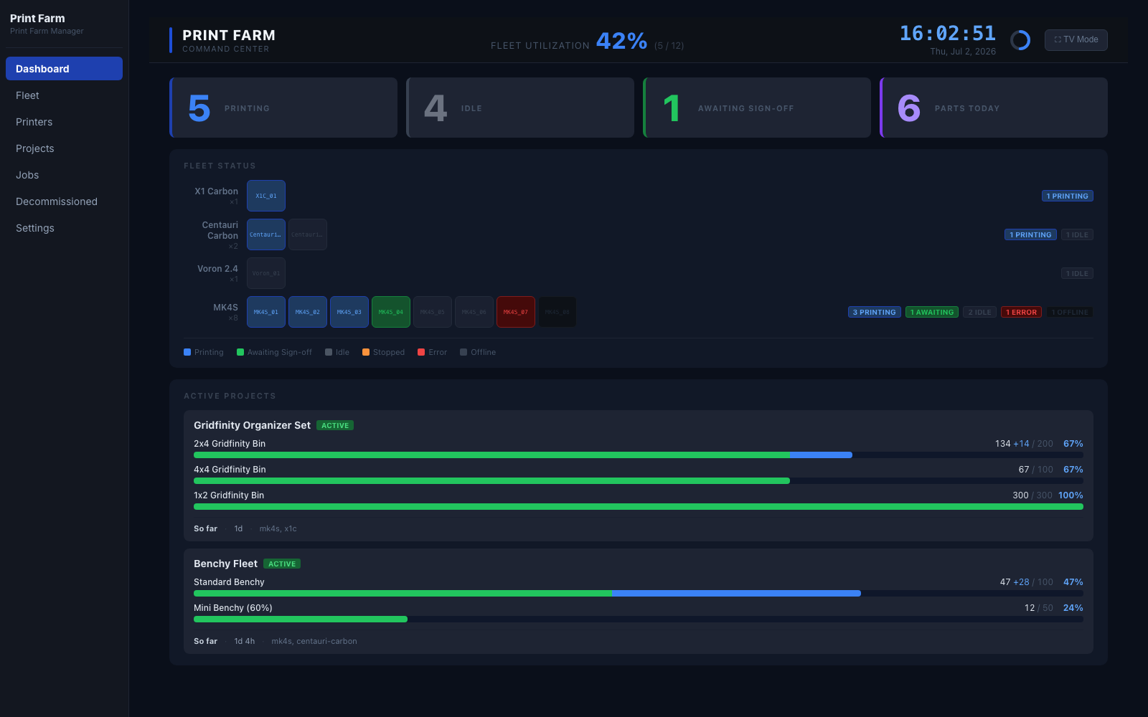1148x717 pixels.
Task: Open the Printers page
Action: (64, 122)
